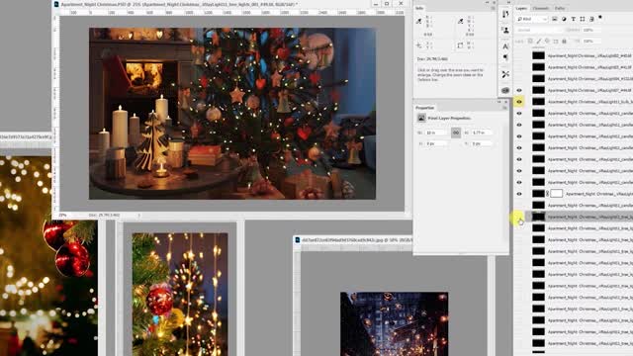
Task: Click the type layer filter T icon
Action: point(573,19)
